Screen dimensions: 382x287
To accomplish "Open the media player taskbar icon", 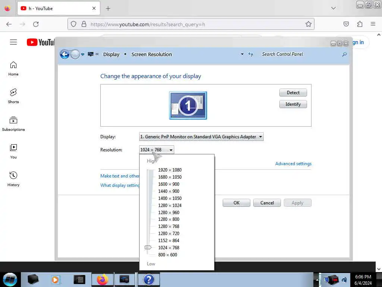I will click(x=55, y=280).
